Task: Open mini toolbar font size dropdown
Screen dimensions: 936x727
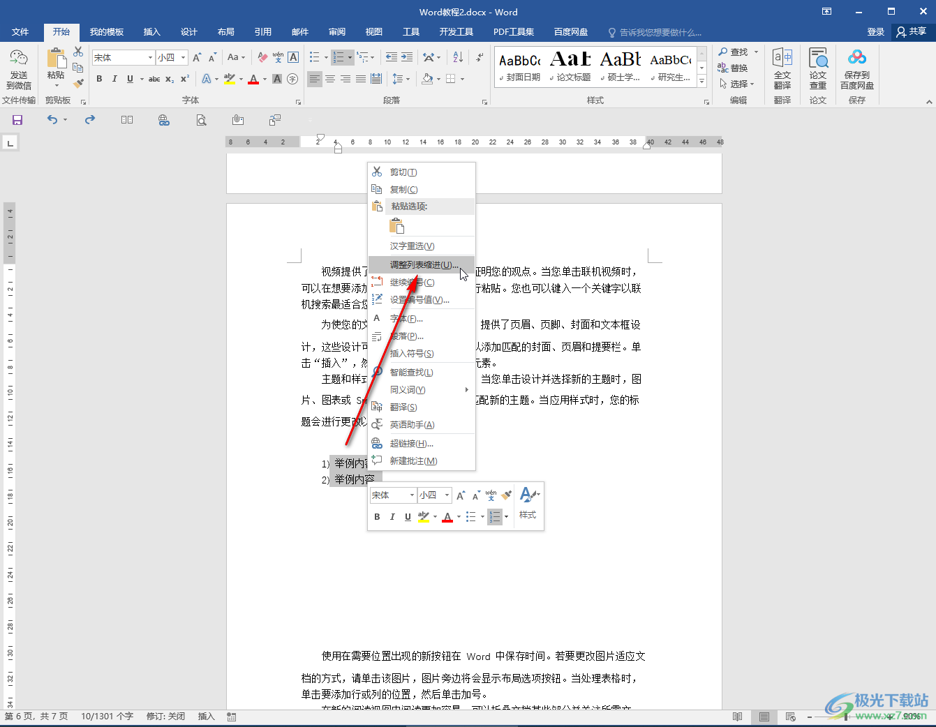Action: [x=447, y=495]
